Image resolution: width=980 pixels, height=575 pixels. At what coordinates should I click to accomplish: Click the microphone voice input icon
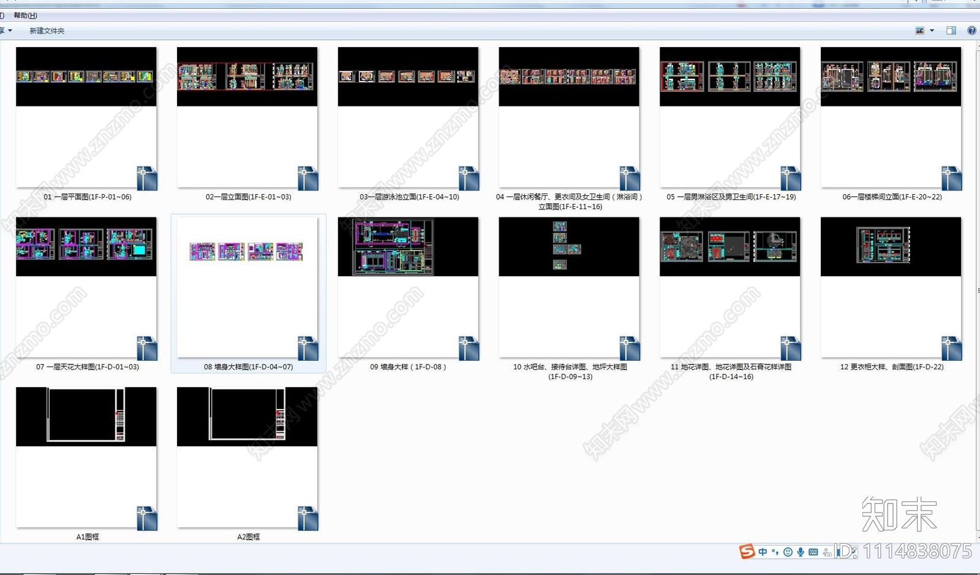point(801,552)
